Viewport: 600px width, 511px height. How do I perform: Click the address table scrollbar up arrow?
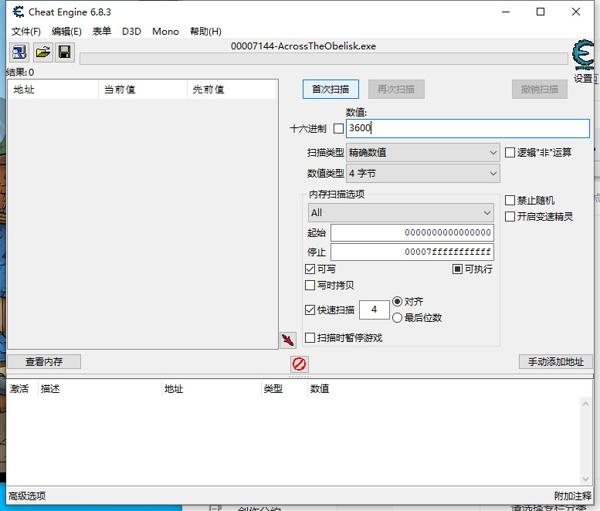(x=585, y=404)
